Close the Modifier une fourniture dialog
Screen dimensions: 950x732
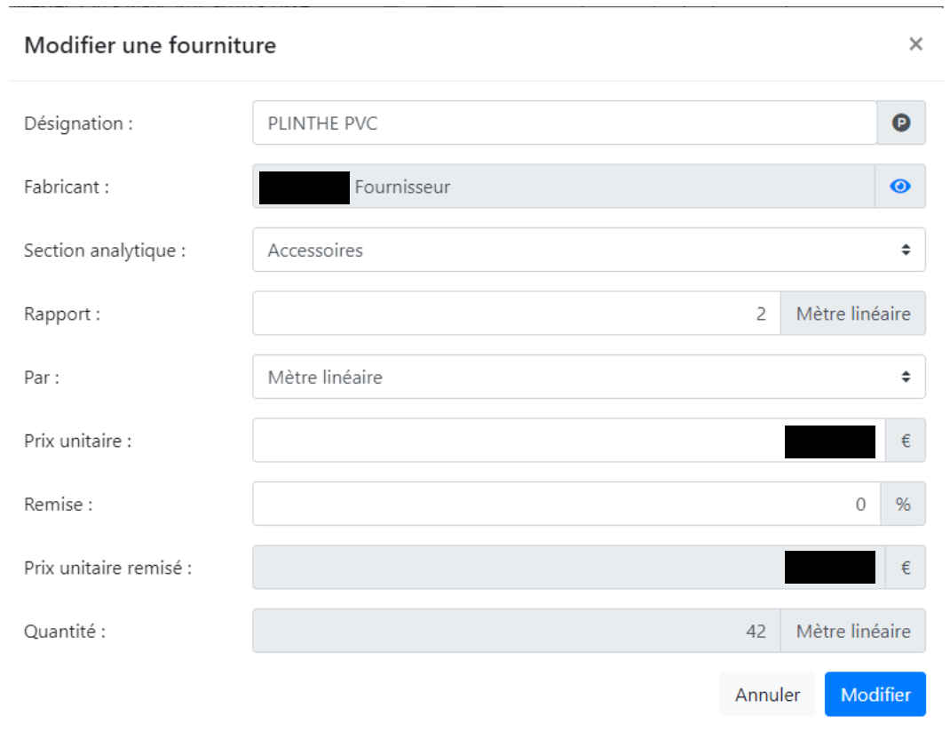pyautogui.click(x=915, y=44)
